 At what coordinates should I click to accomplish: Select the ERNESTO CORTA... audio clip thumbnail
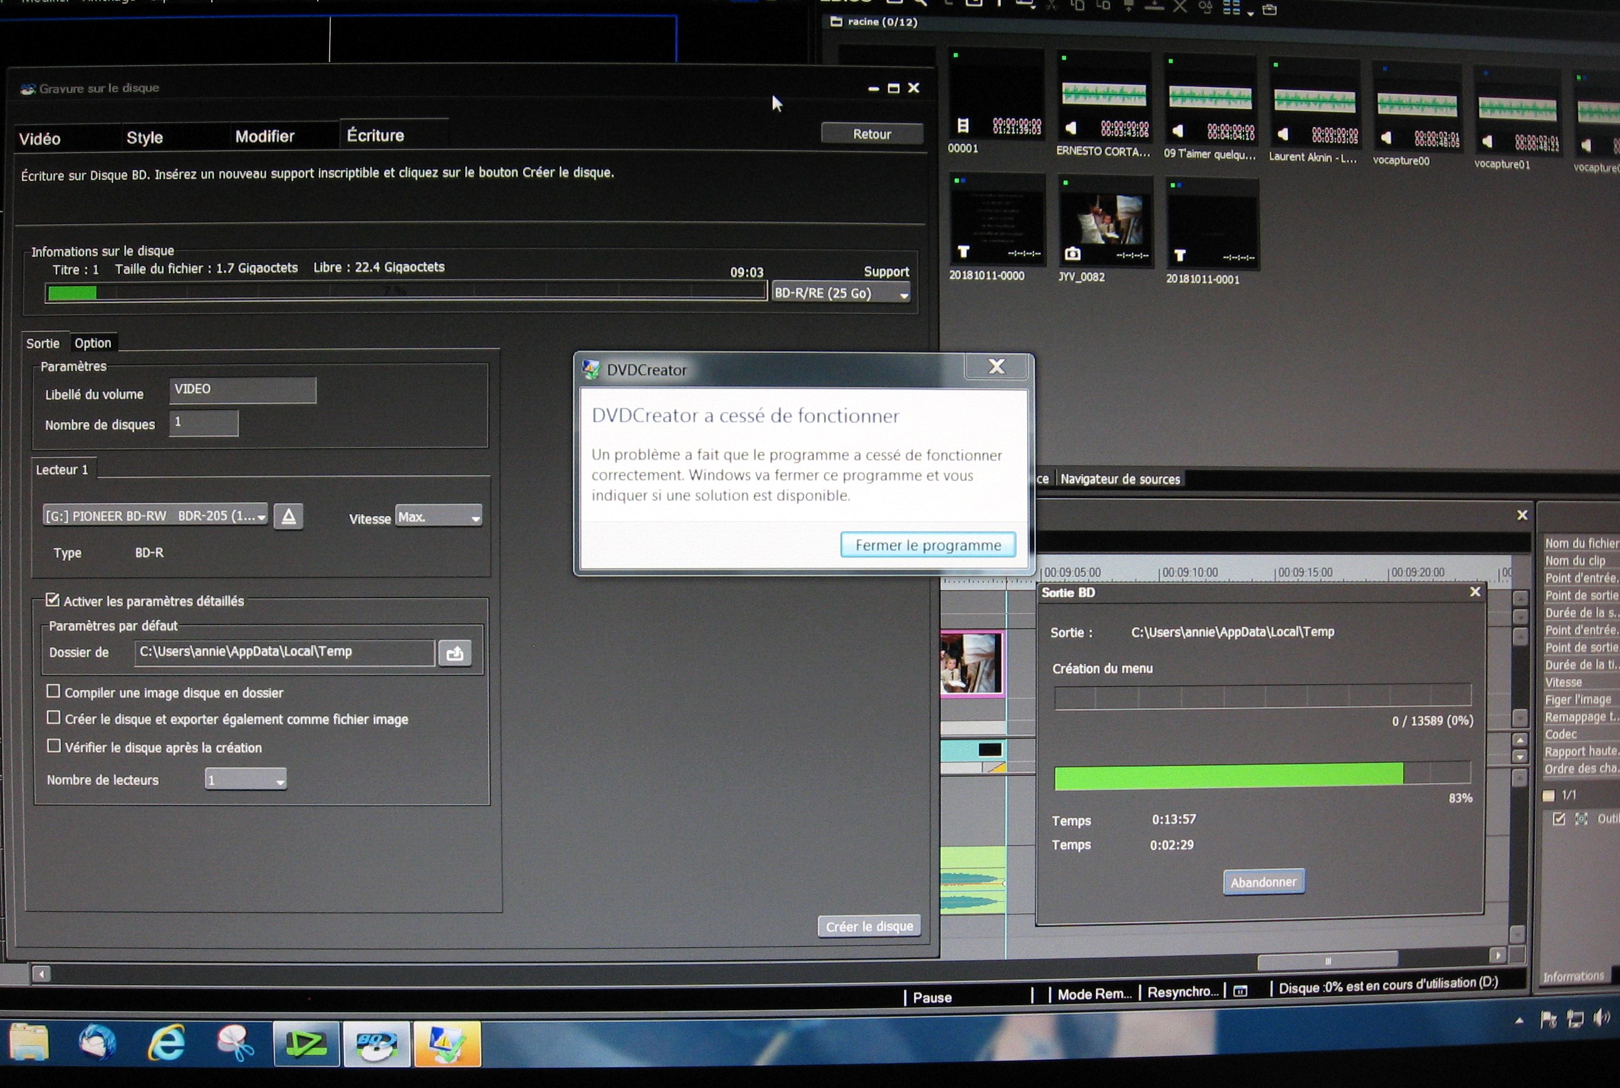1103,96
